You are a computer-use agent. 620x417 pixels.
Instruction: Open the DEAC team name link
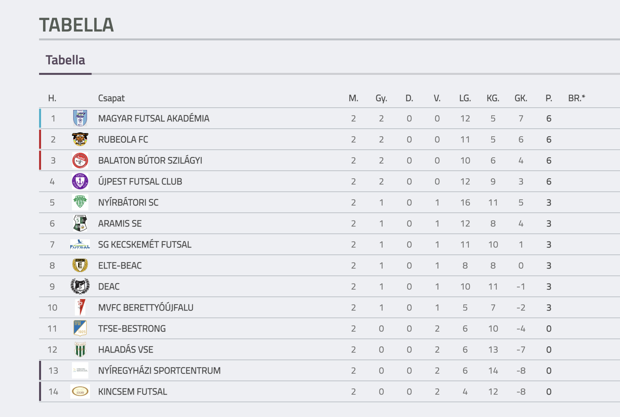point(109,287)
